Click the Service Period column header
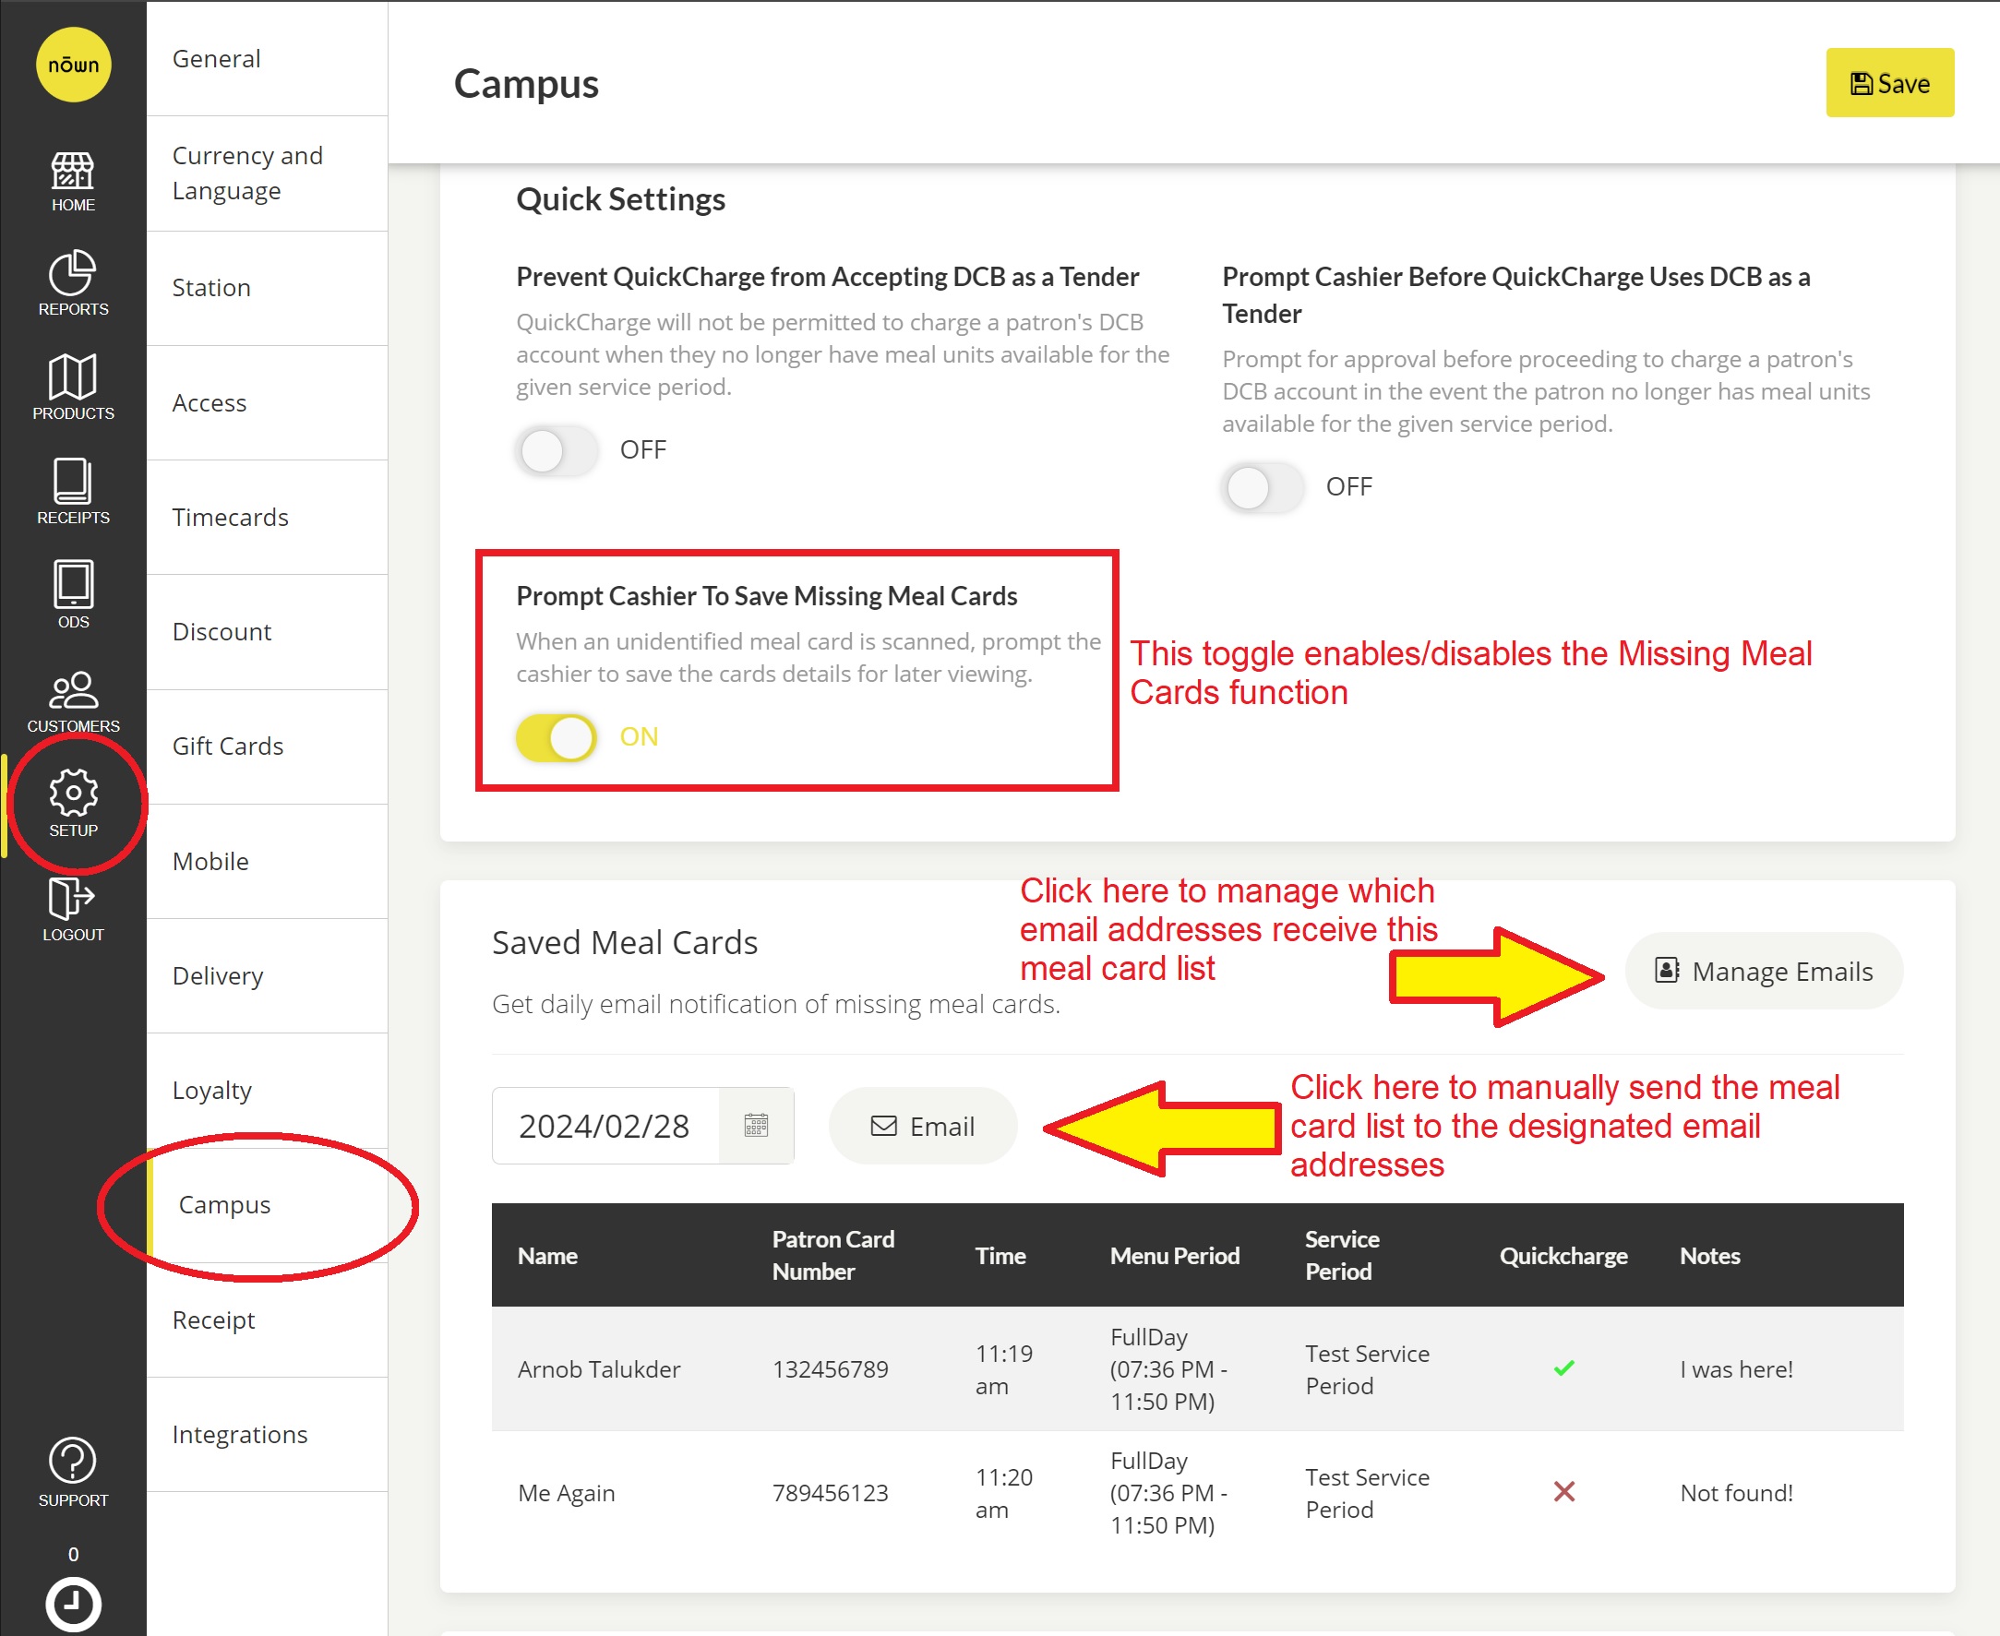Viewport: 2000px width, 1636px height. pos(1342,1255)
